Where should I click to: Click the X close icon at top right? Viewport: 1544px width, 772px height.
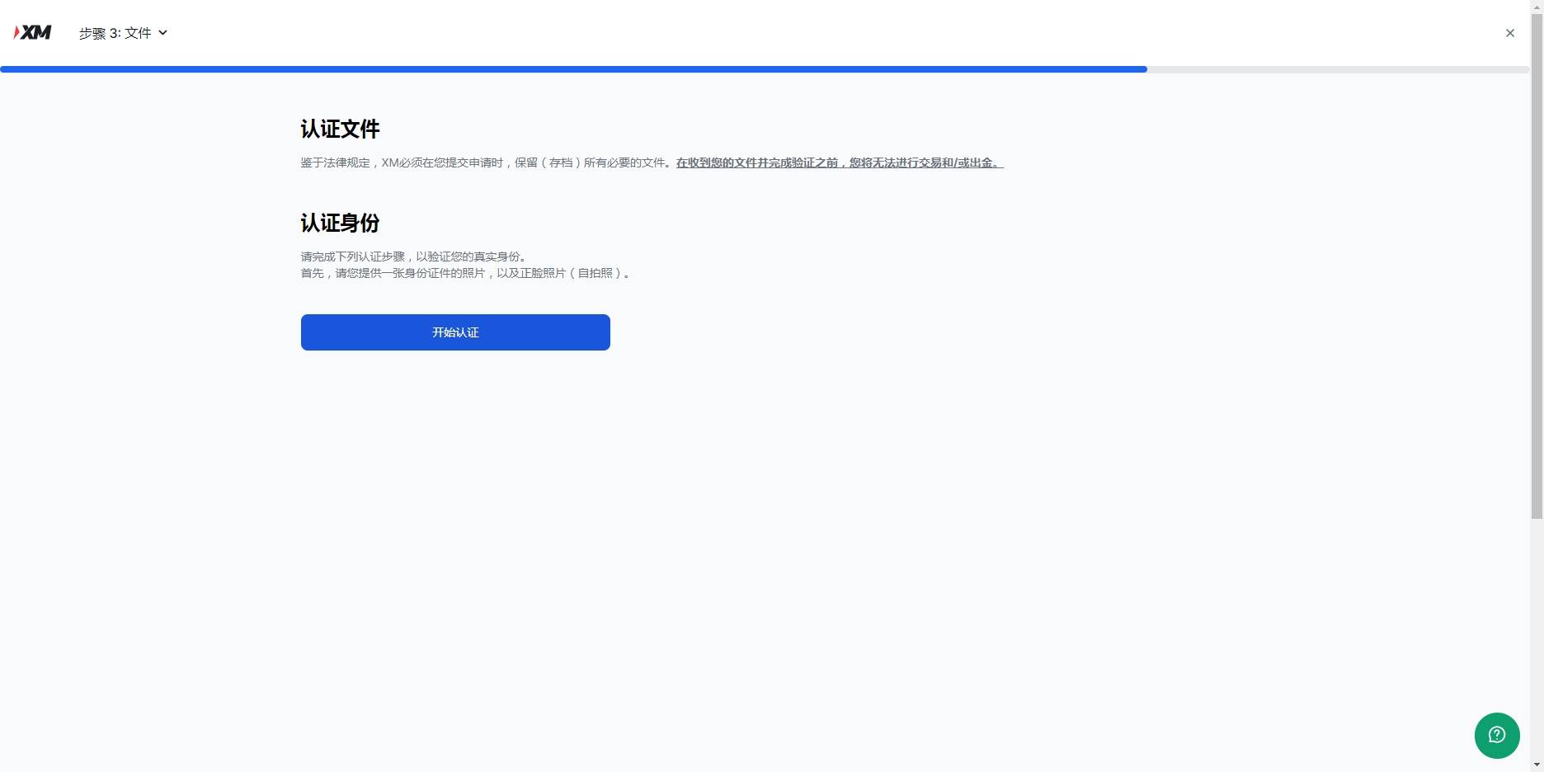click(1510, 33)
